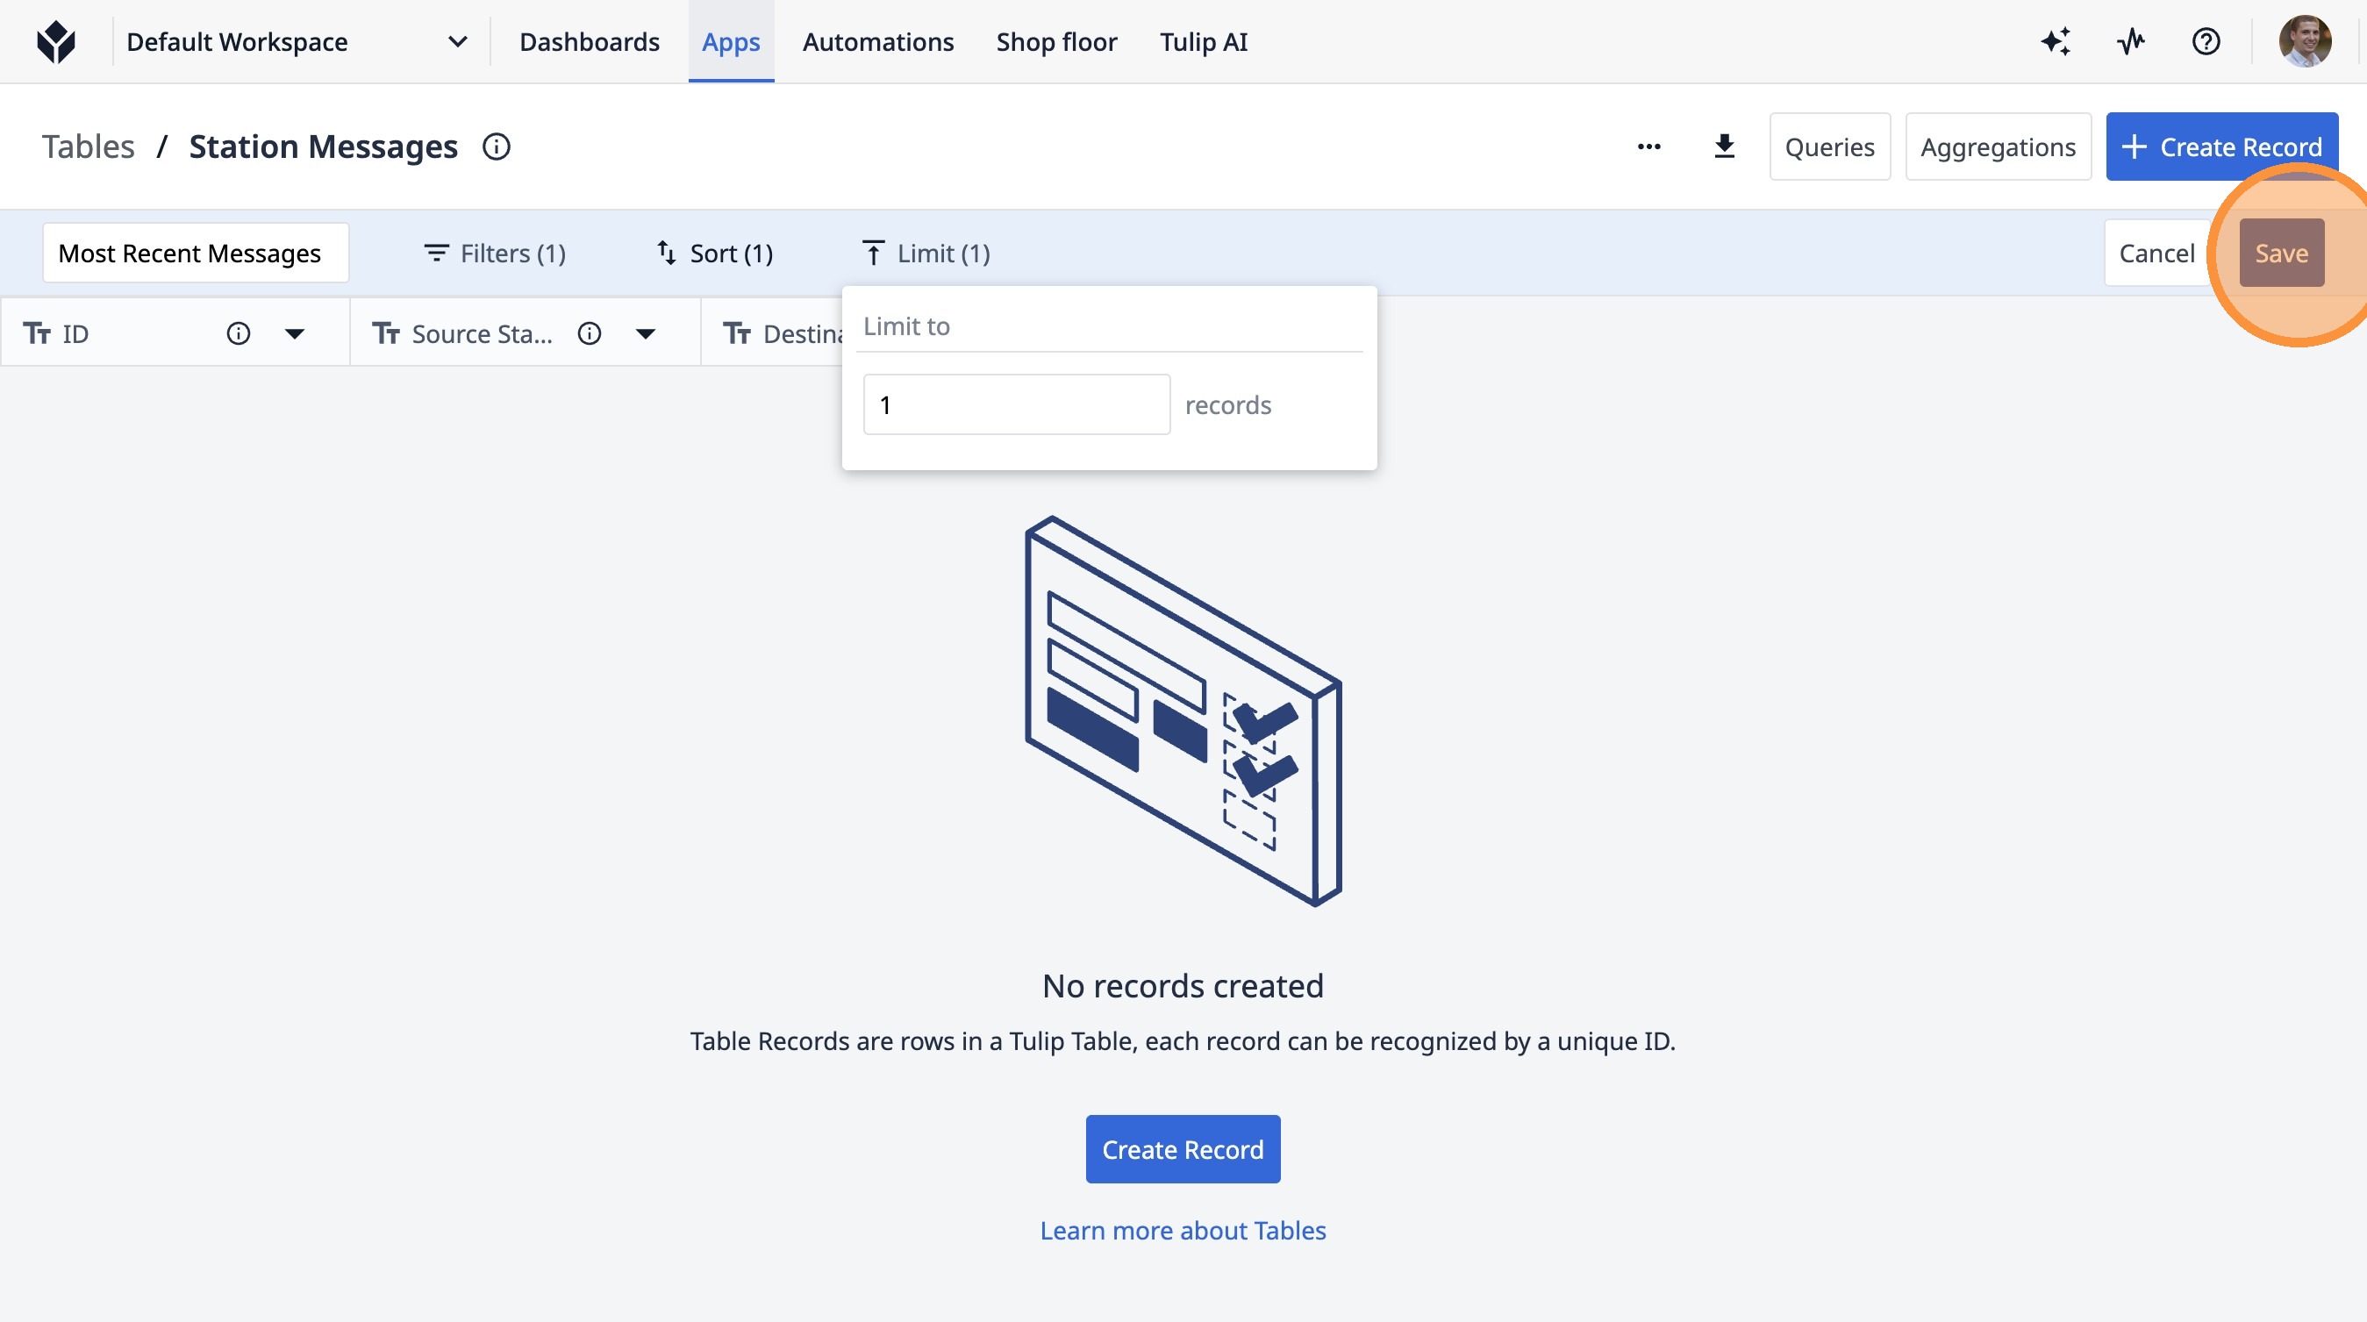
Task: Open the Sort (1) options
Action: click(715, 254)
